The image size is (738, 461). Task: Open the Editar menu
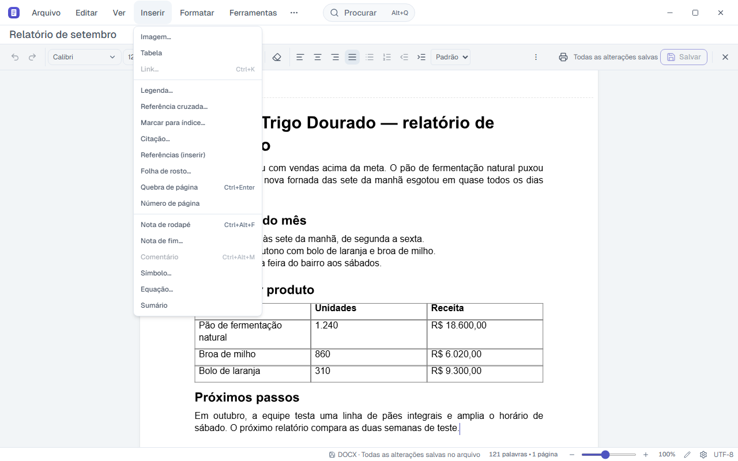[86, 13]
